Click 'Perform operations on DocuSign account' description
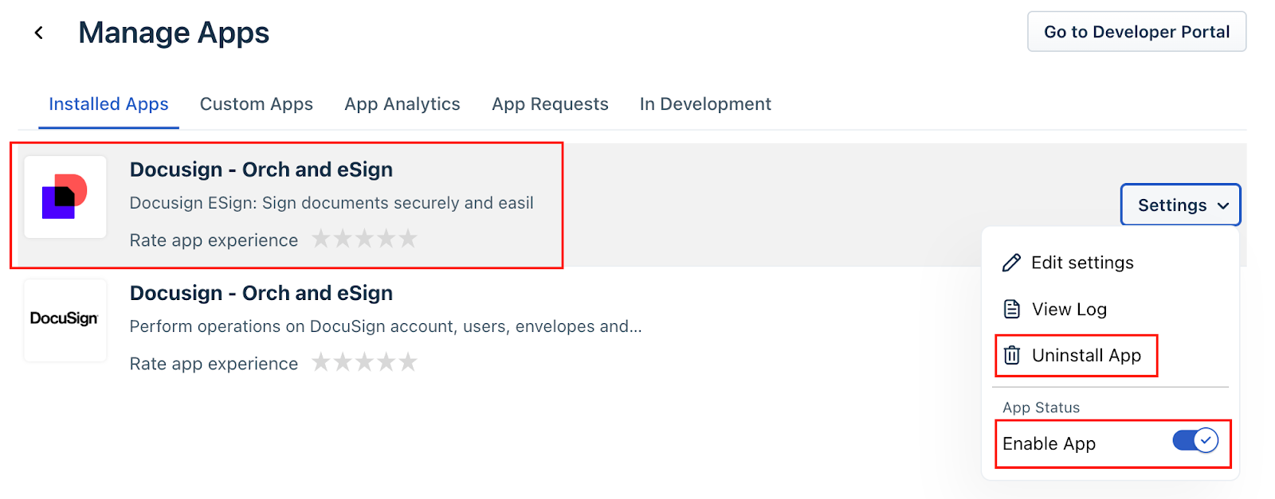1275x499 pixels. tap(386, 326)
